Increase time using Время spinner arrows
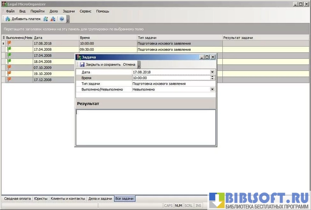 point(213,77)
